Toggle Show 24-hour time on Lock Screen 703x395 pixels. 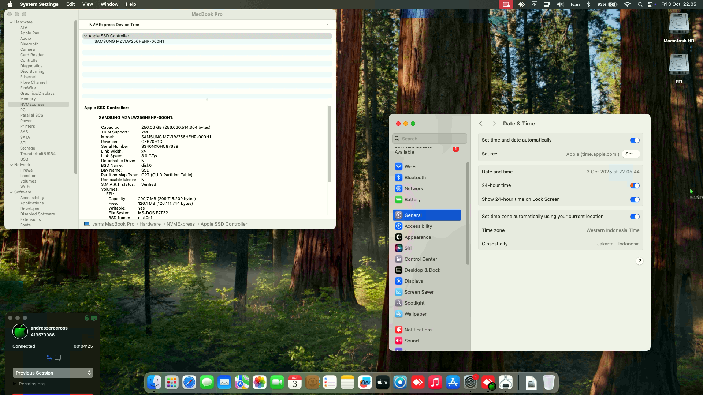pyautogui.click(x=635, y=199)
